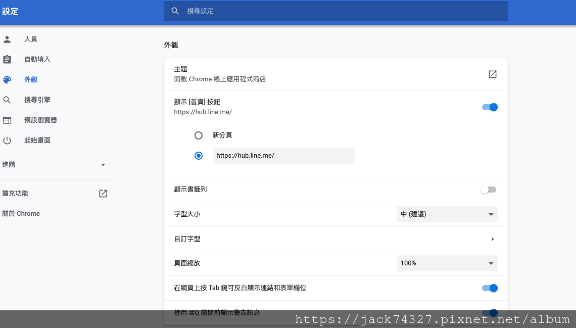Open the 起始畫面 section

(37, 140)
